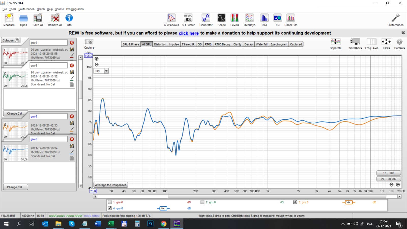Open the File menu

pos(5,9)
